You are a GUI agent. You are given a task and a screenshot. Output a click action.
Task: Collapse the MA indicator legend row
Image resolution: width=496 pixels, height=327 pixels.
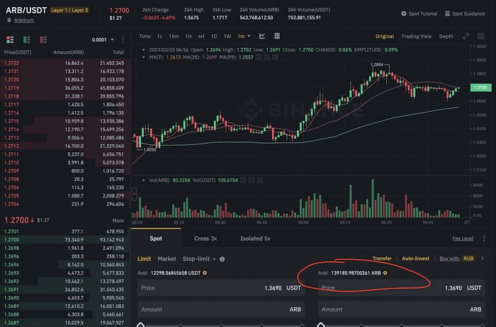tap(143, 57)
